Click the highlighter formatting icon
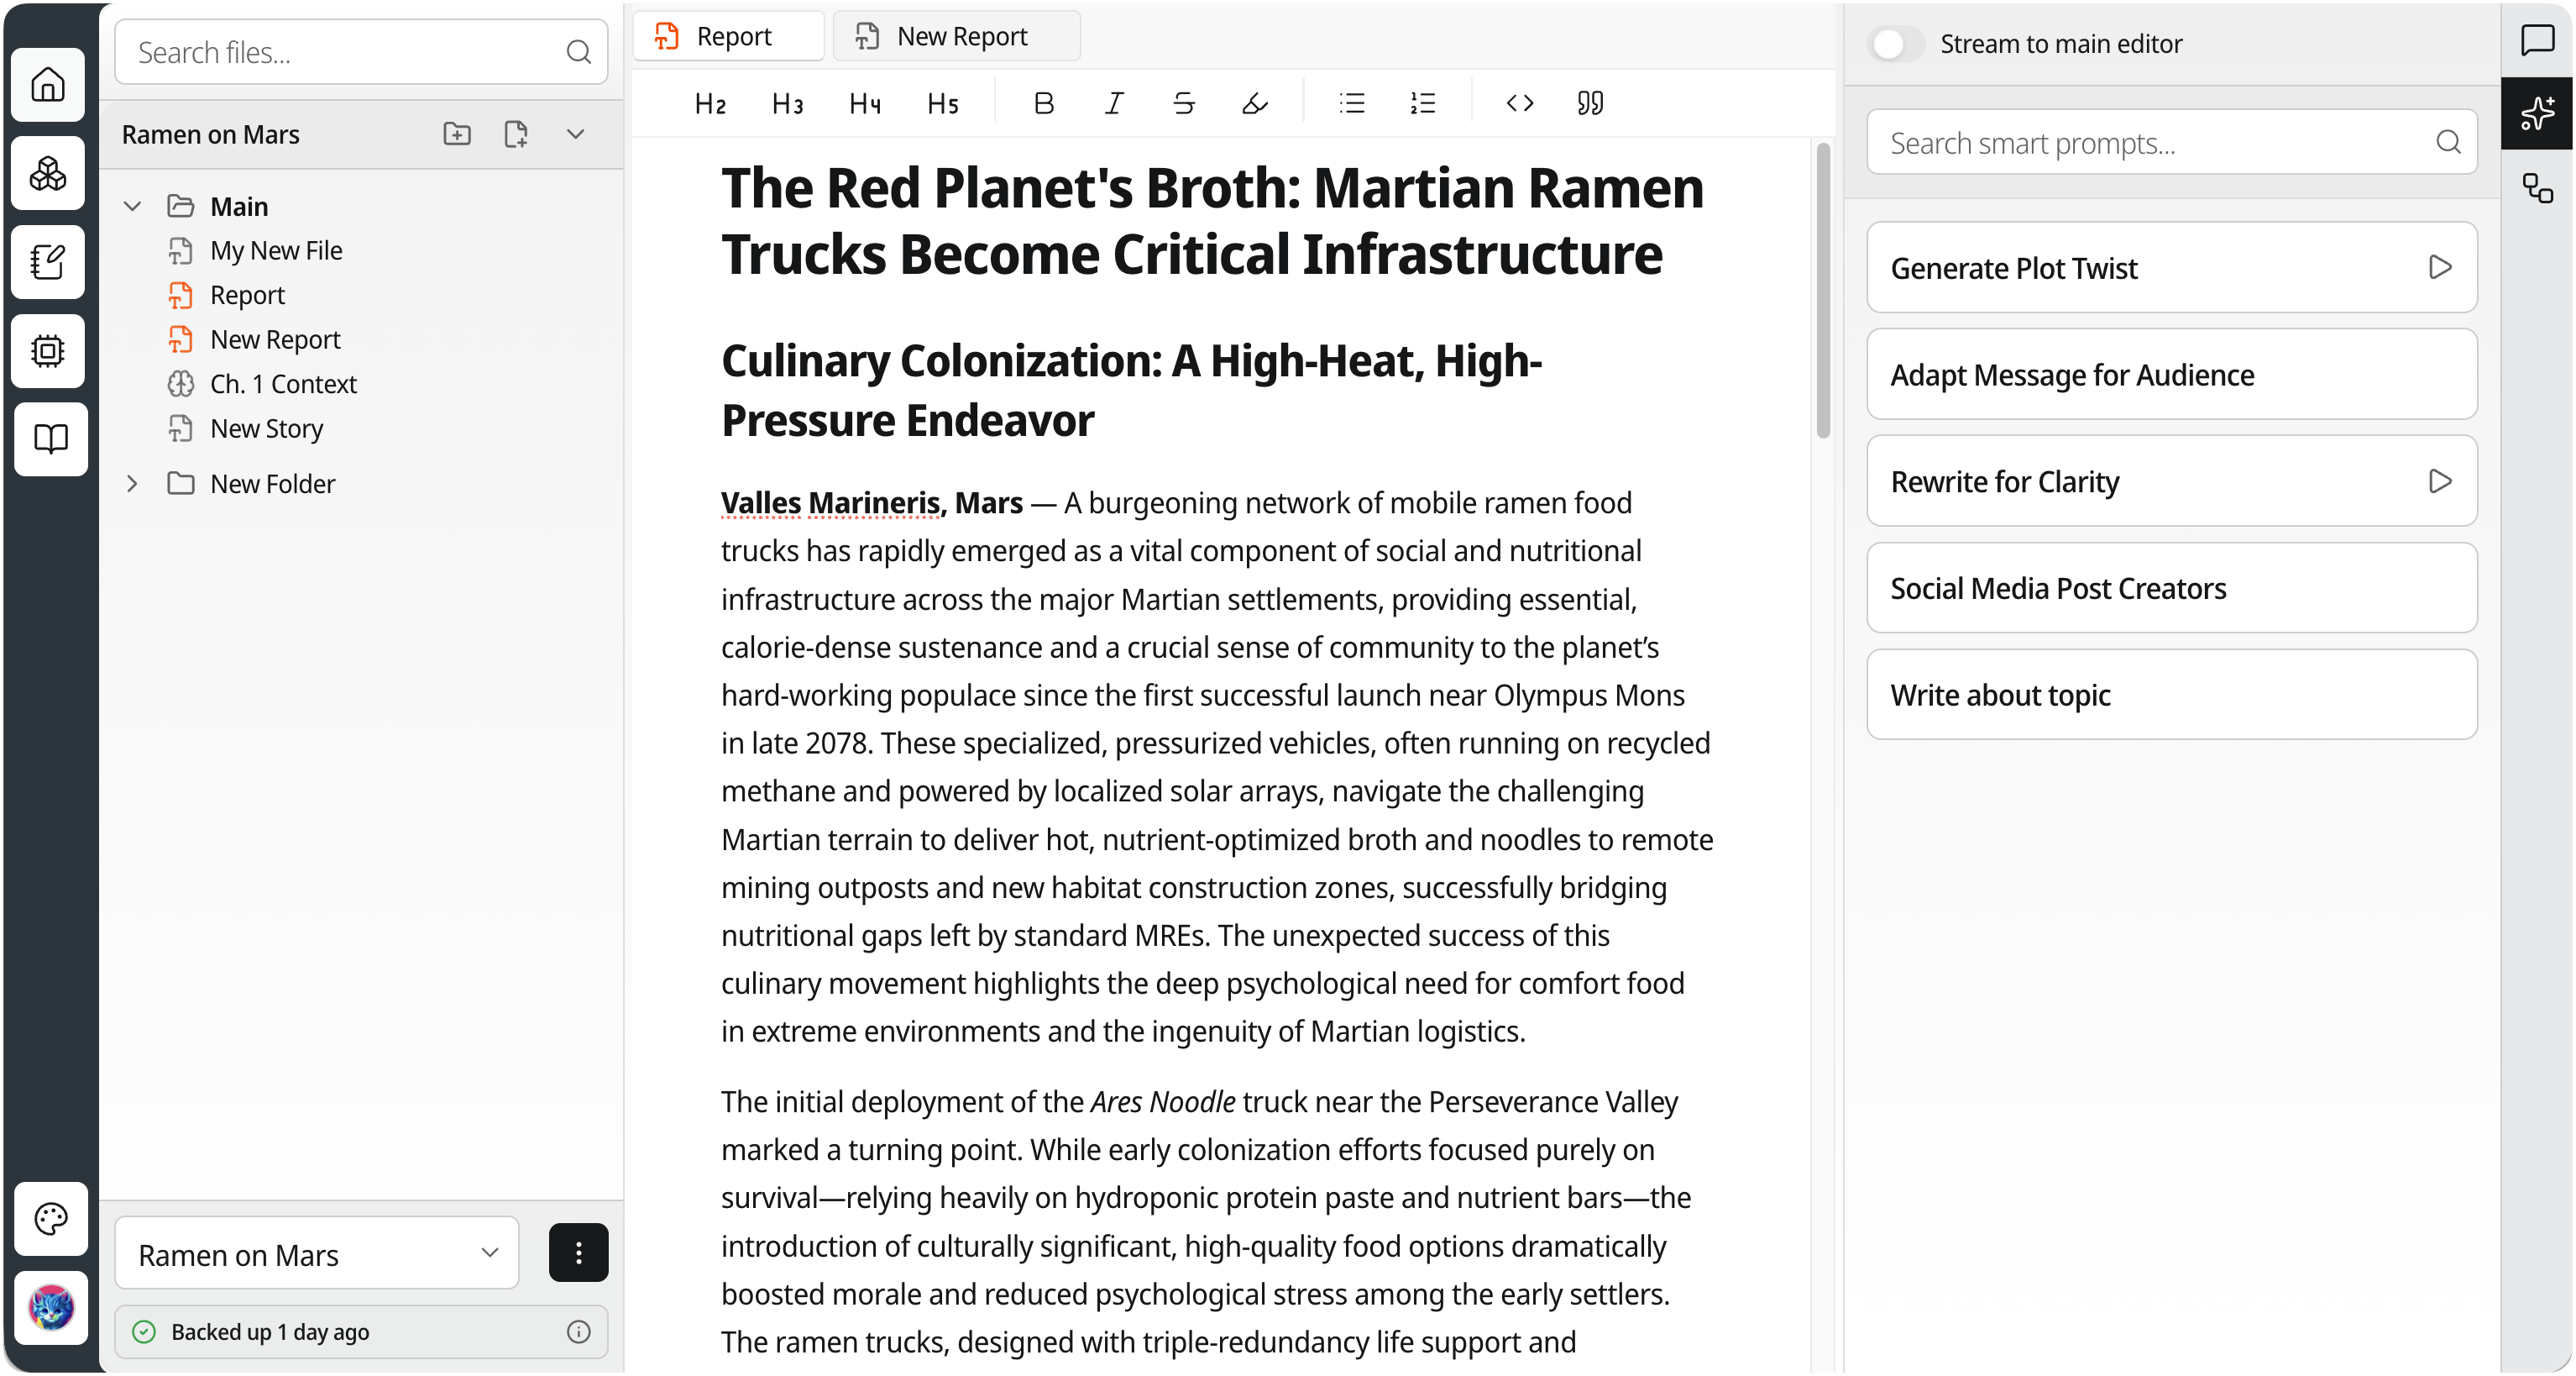The height and width of the screenshot is (1376, 2576). pos(1254,103)
